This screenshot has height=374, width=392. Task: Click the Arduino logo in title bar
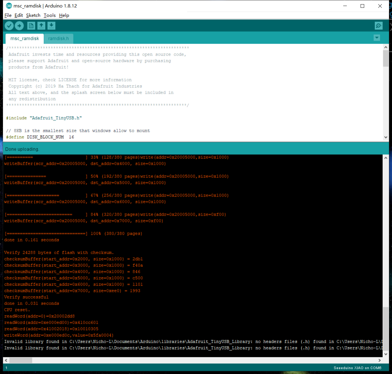[9, 6]
